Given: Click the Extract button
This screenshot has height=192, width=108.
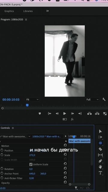Looking at the screenshot, I should [97, 113].
